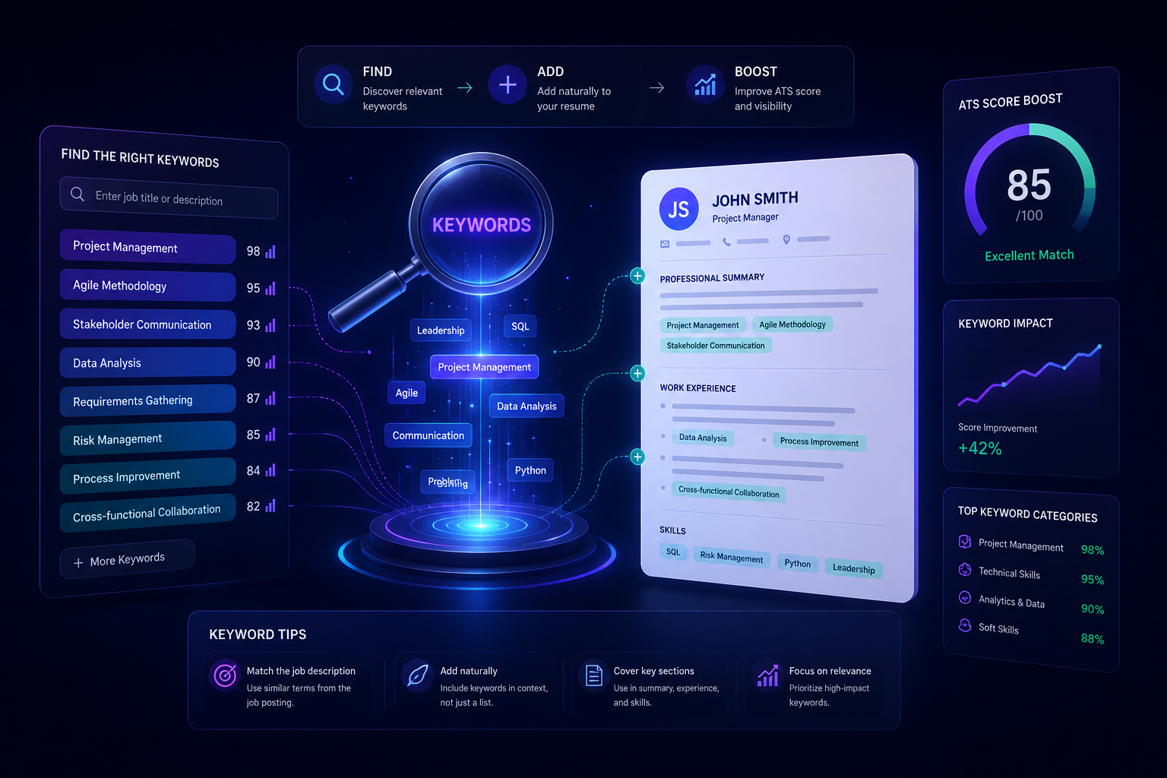Click the floating Python tag

click(530, 470)
